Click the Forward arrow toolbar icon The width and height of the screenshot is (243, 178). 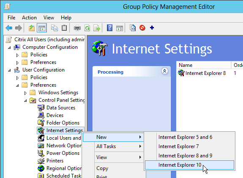(19, 28)
